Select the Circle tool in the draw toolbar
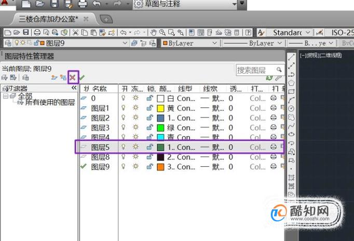 click(x=291, y=109)
